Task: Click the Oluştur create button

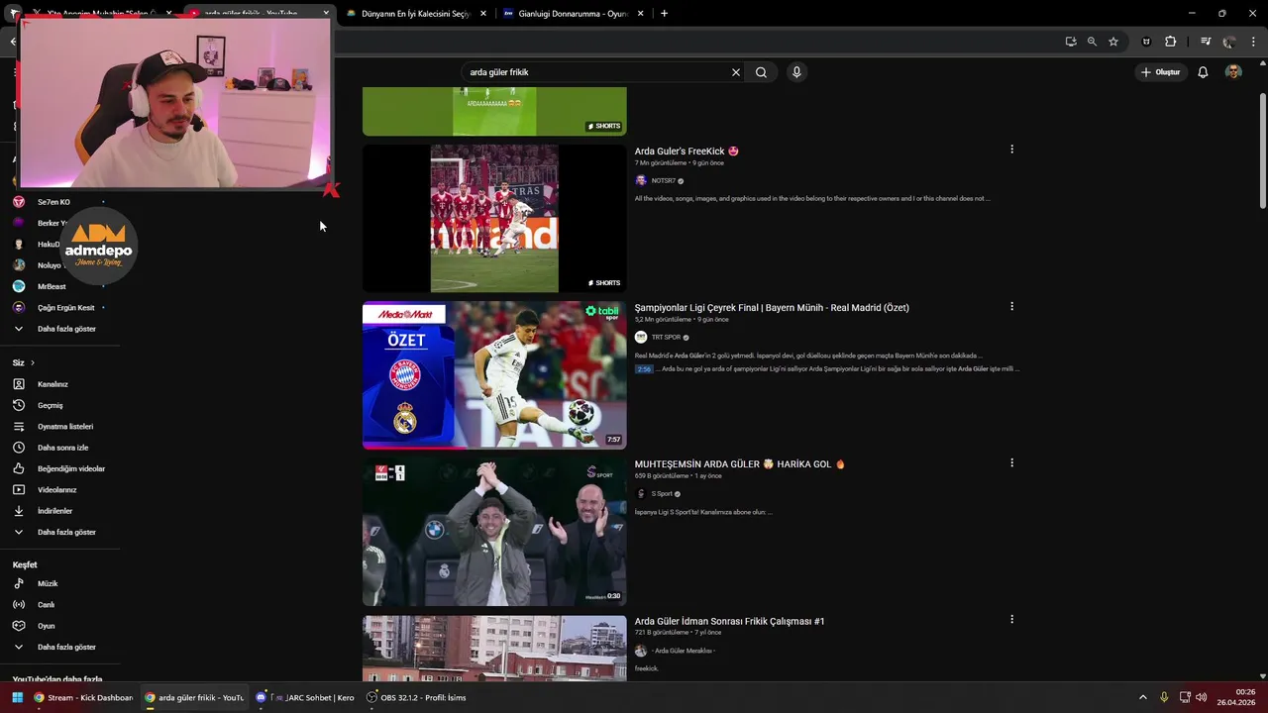Action: (1161, 72)
